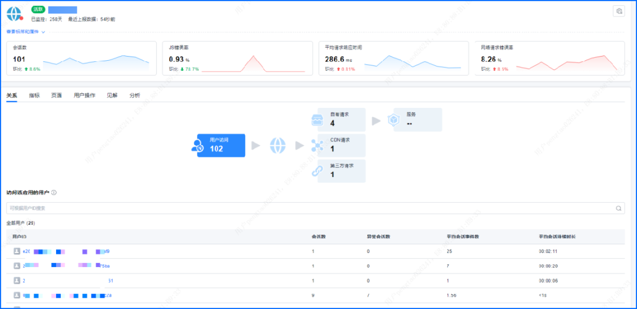
Task: Click the 第三方请求 chain link icon
Action: click(318, 171)
